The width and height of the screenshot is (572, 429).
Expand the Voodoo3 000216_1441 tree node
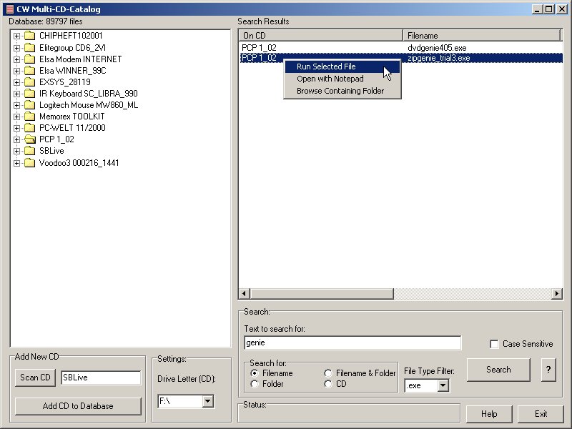click(16, 163)
